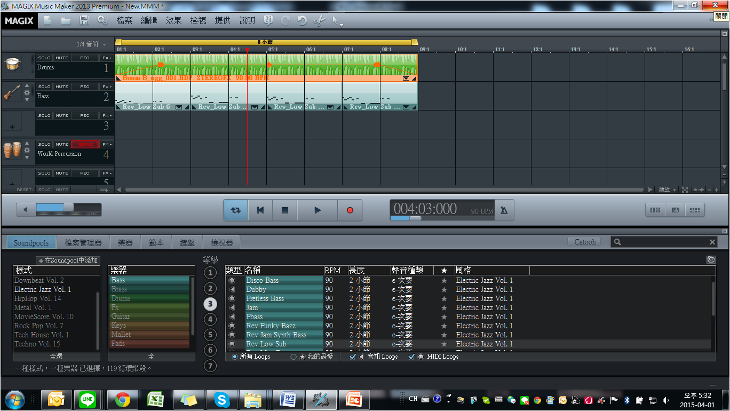The width and height of the screenshot is (730, 411).
Task: Click the master volume slider handle
Action: pos(68,207)
